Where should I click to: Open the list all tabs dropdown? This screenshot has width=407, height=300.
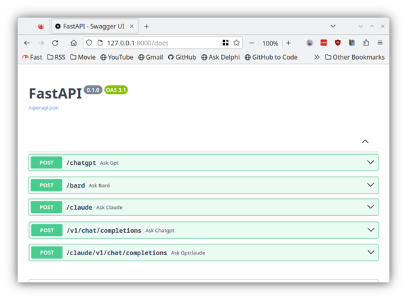pos(333,26)
